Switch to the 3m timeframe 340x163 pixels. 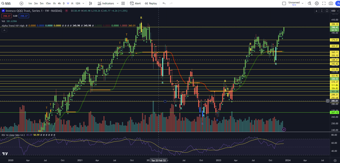click(x=36, y=3)
